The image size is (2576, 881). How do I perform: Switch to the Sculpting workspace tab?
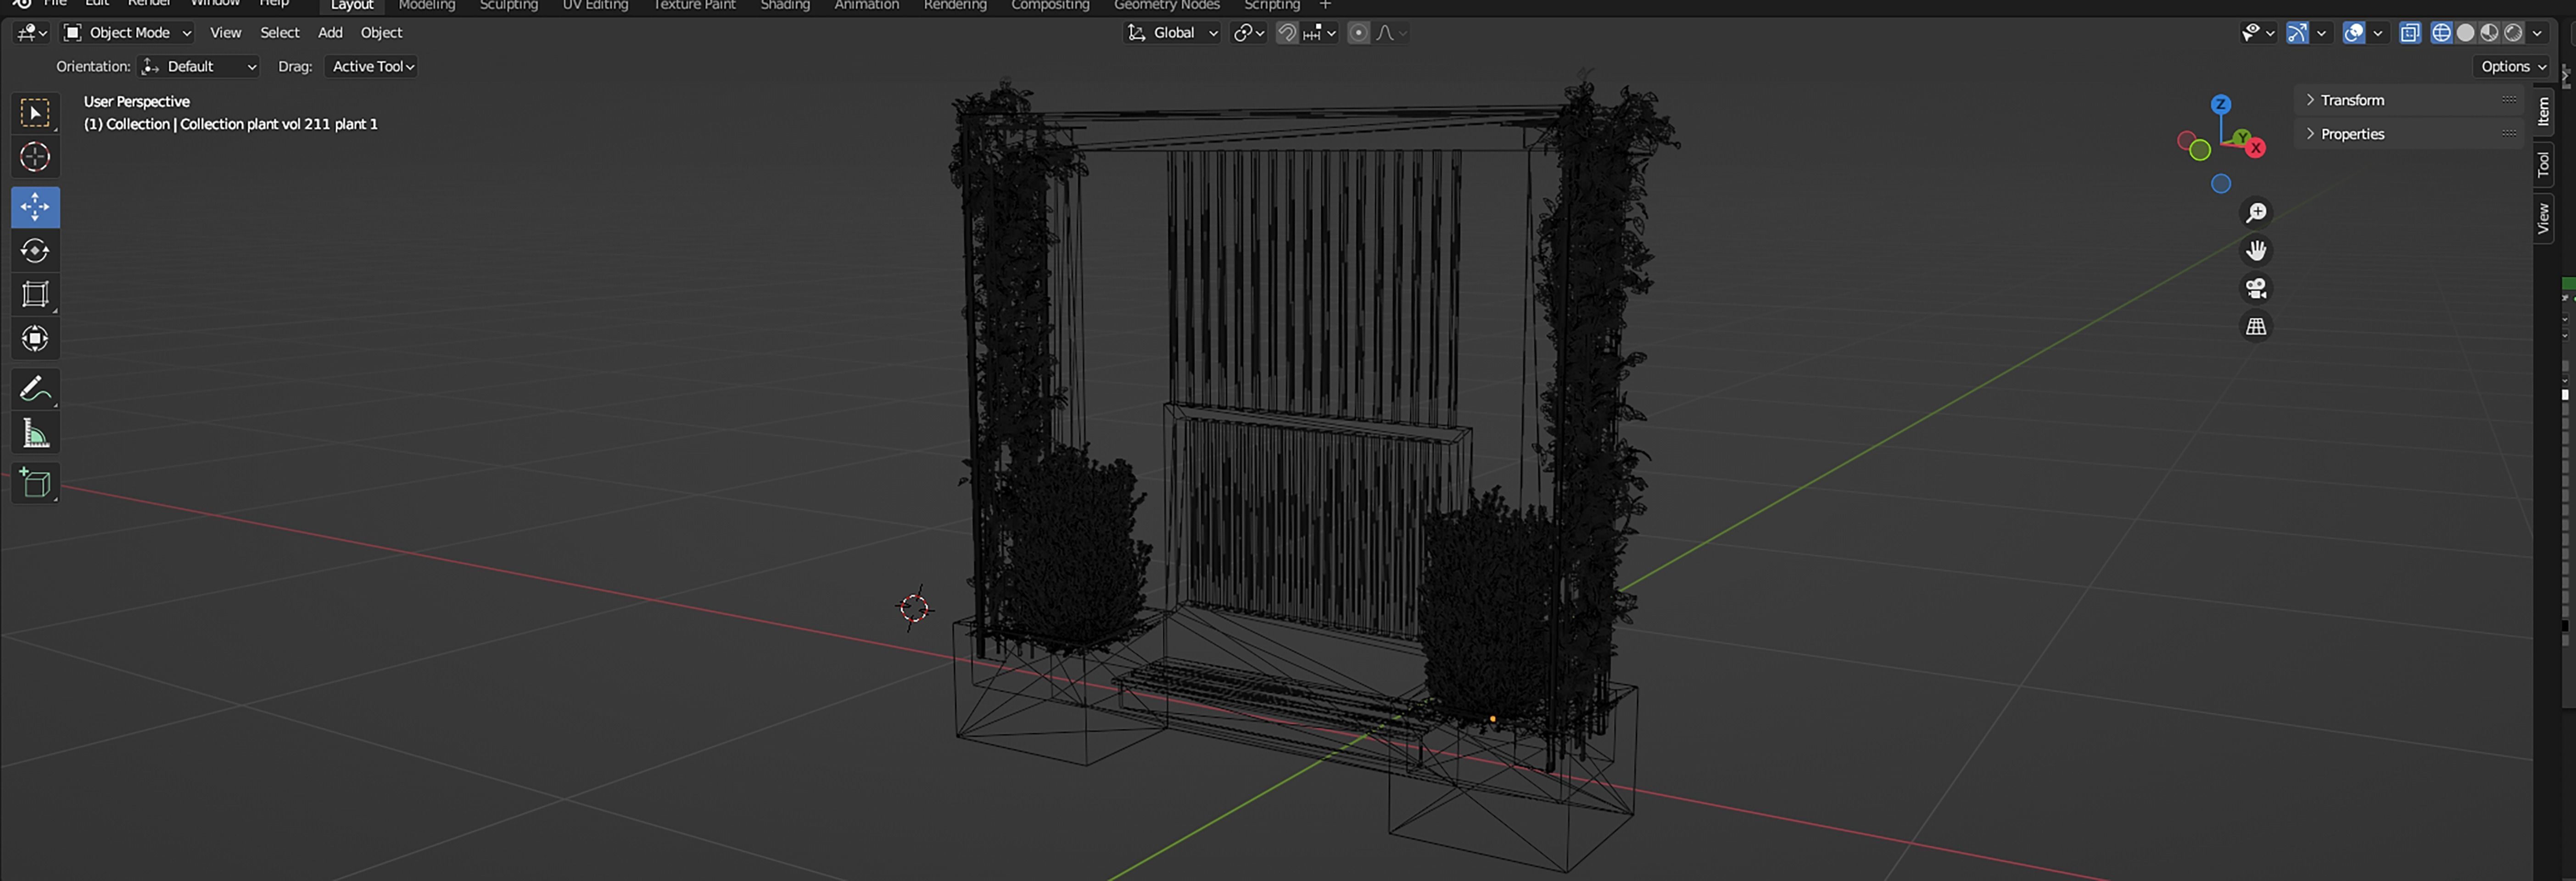508,5
